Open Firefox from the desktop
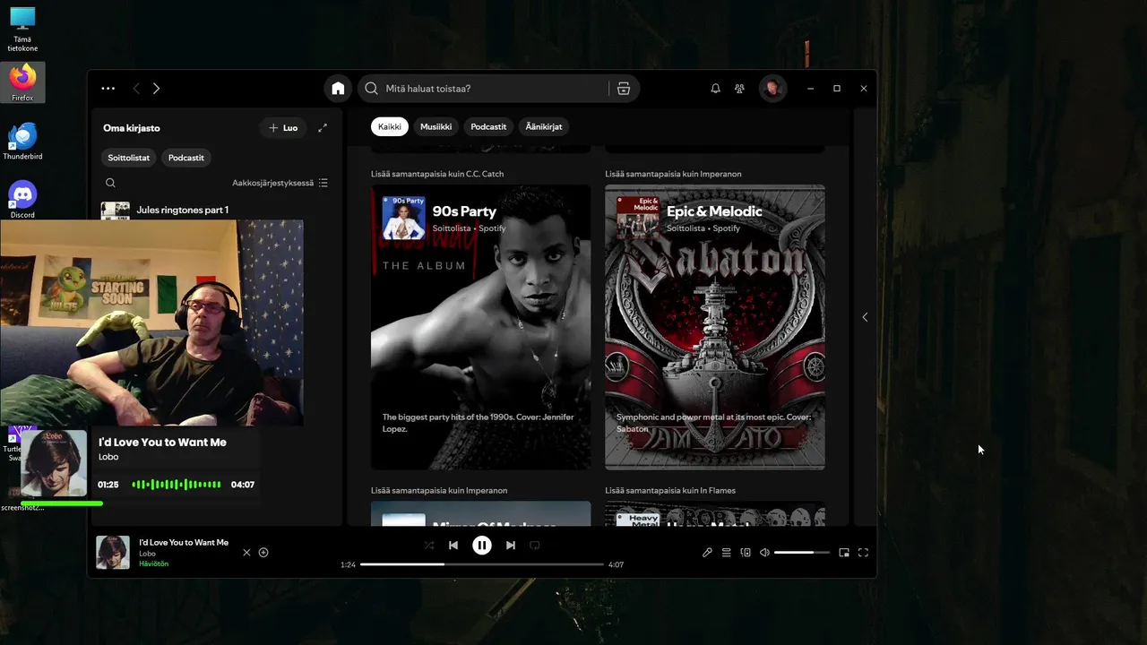This screenshot has width=1147, height=645. pos(22,82)
